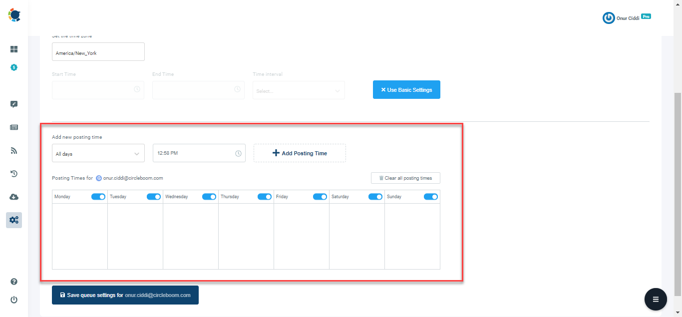Click the America/New_York time zone field
The width and height of the screenshot is (682, 317).
point(98,51)
